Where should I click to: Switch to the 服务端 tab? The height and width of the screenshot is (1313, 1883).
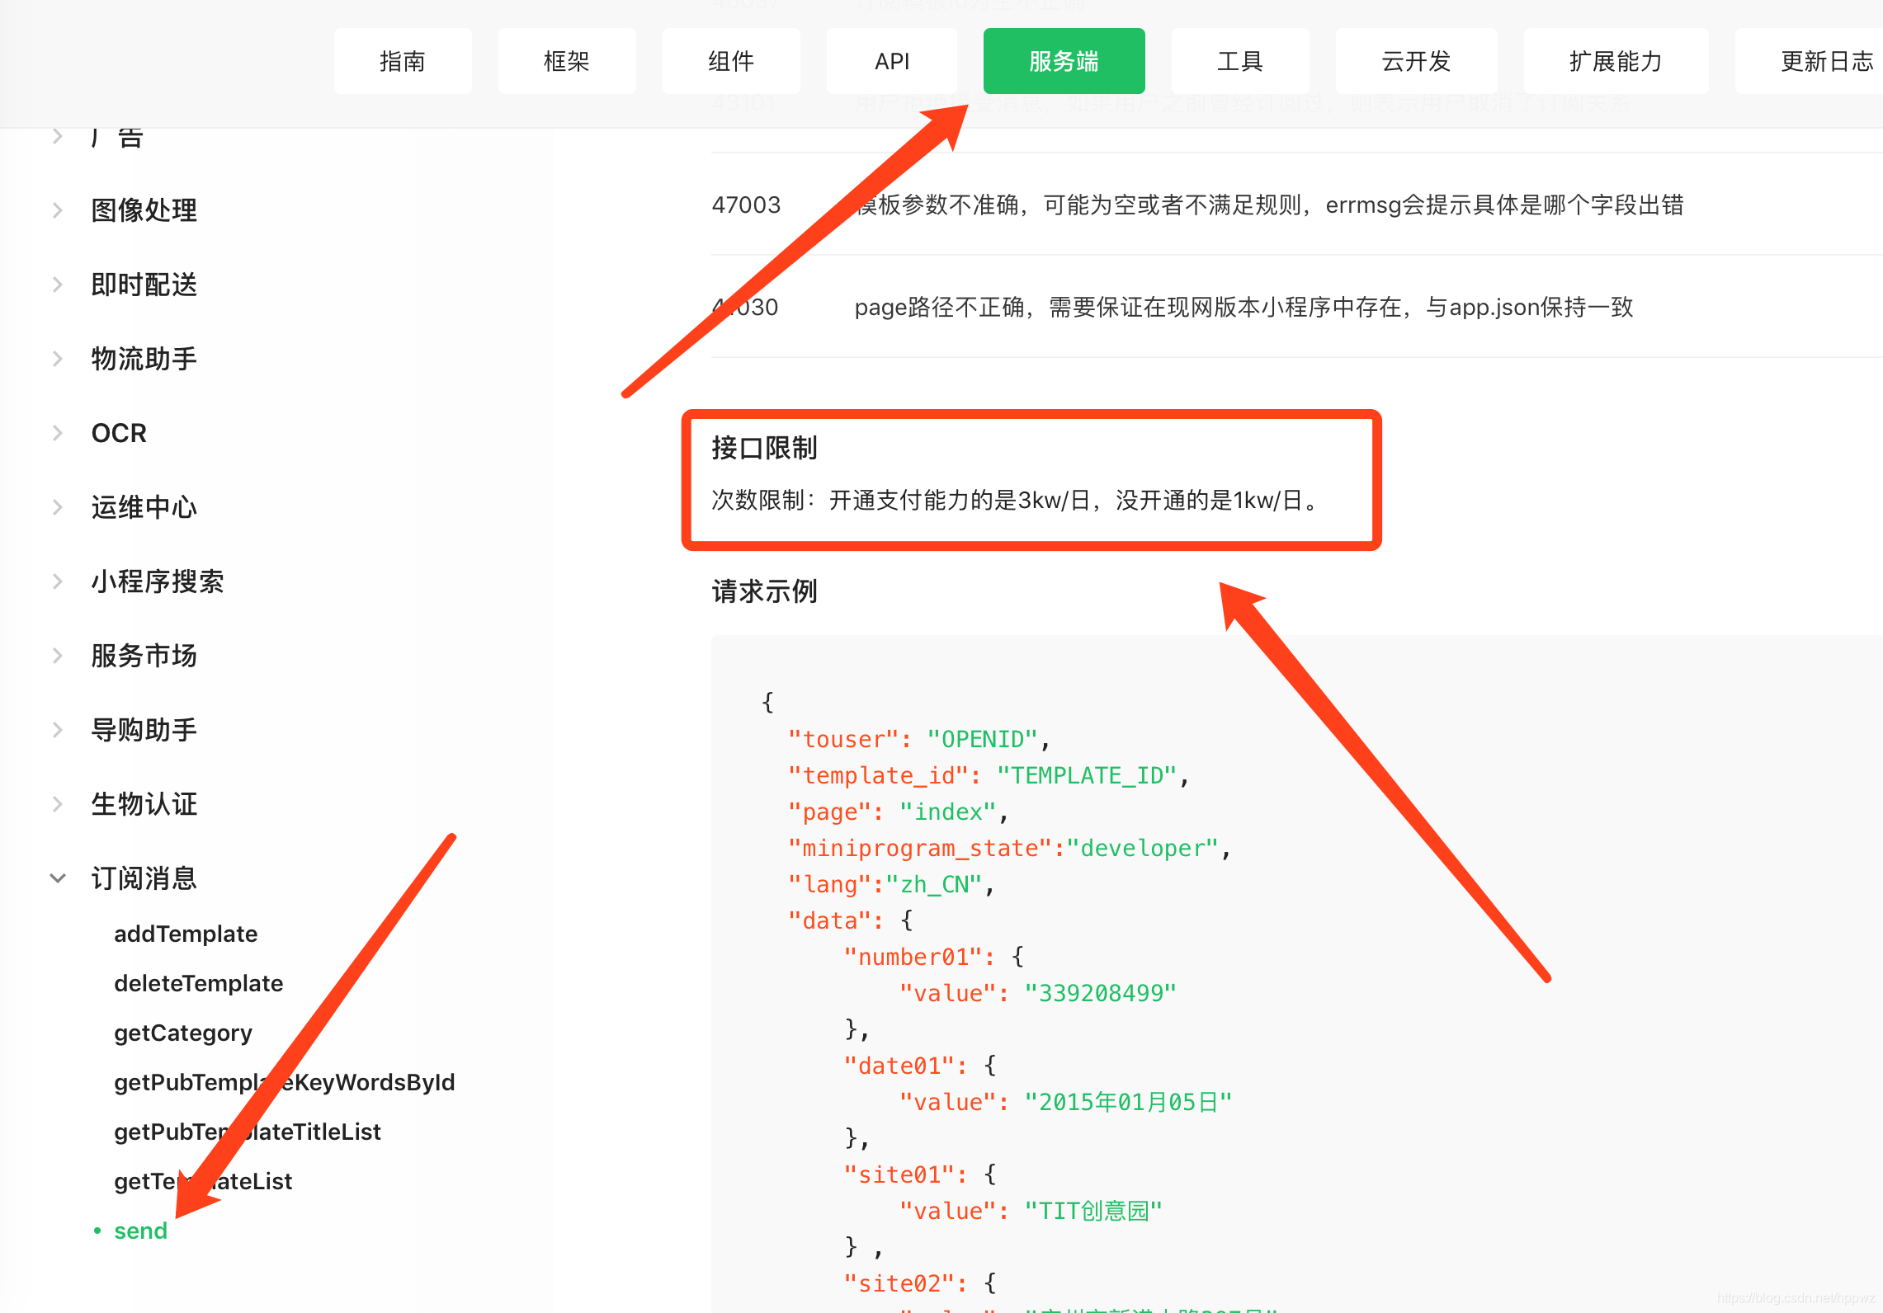(1063, 61)
